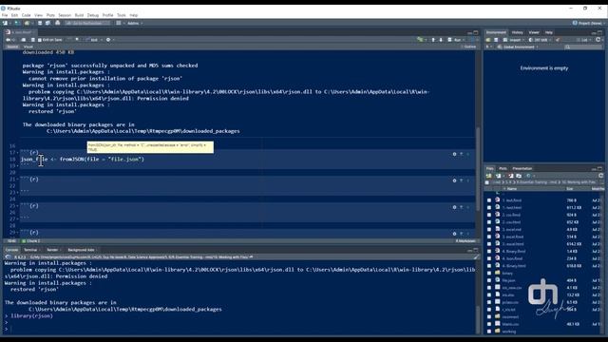Collapse chunk fold arrow at line 17
This screenshot has height=342, width=608.
[x=18, y=153]
